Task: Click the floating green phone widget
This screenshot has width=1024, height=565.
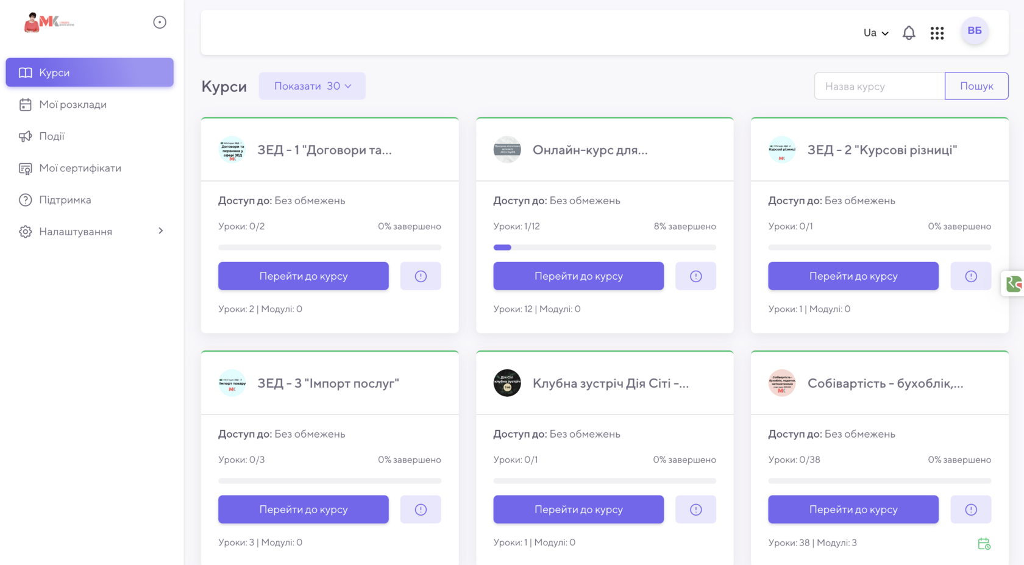Action: tap(1013, 283)
